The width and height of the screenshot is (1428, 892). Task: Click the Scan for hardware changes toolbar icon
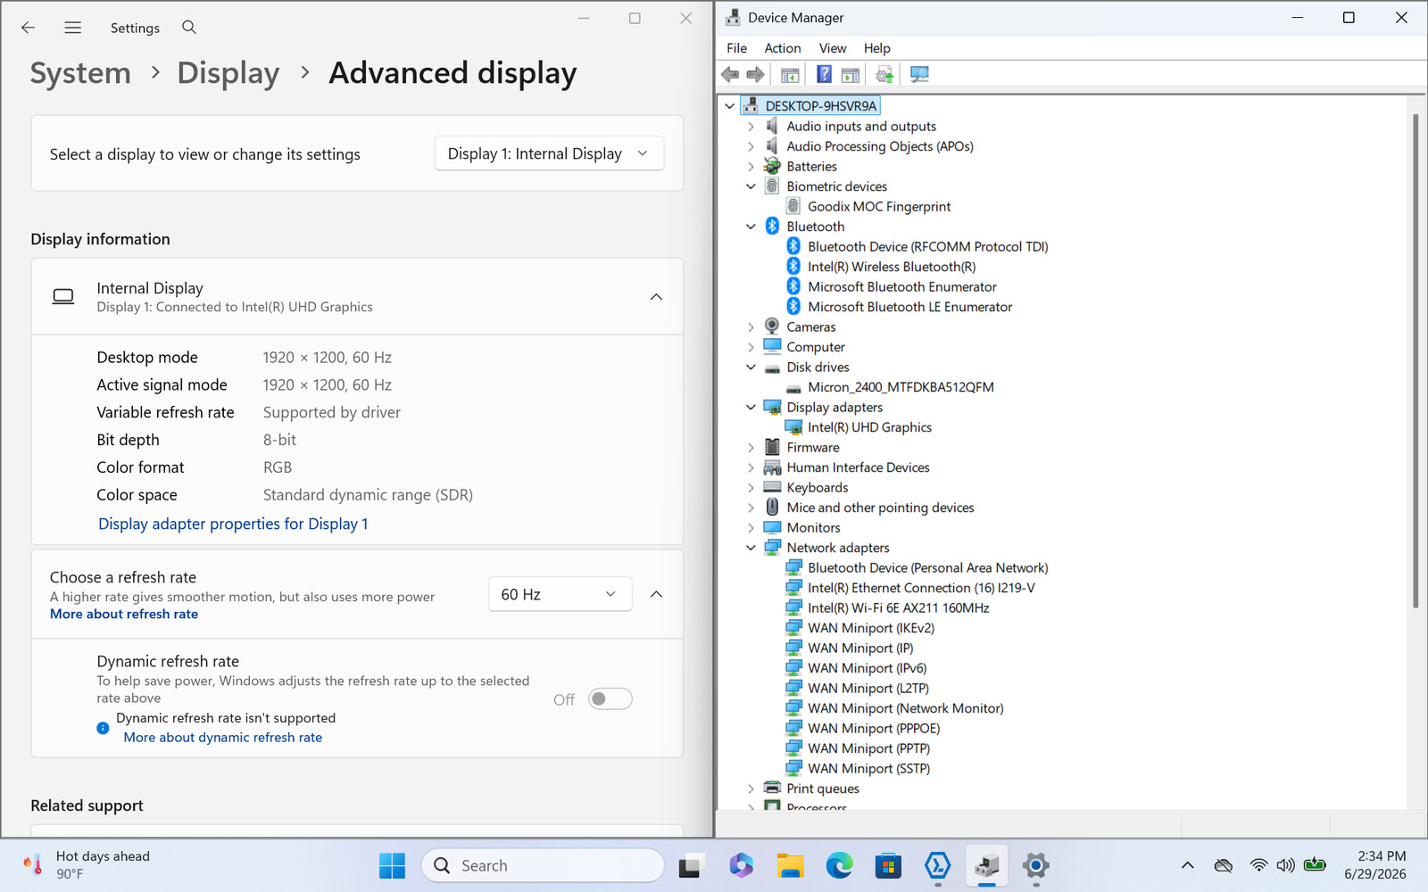(x=919, y=74)
